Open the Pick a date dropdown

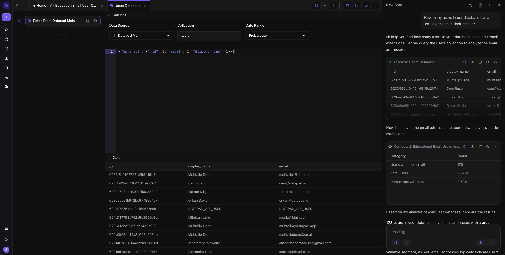click(277, 36)
